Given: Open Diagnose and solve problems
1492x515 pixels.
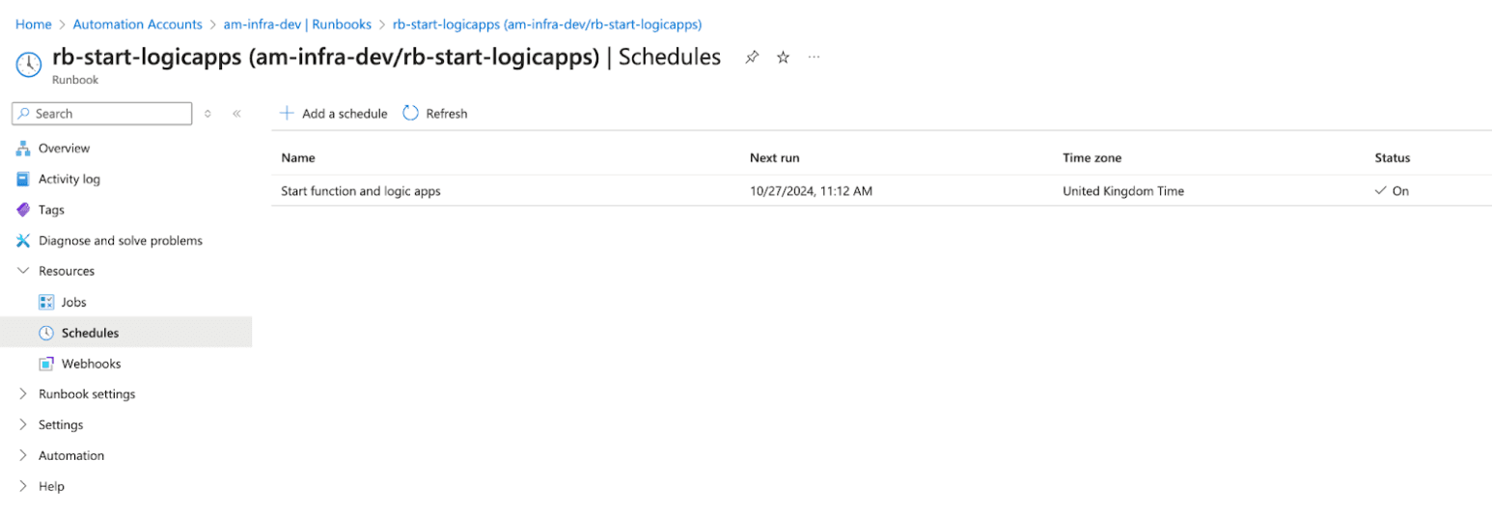Looking at the screenshot, I should (120, 241).
